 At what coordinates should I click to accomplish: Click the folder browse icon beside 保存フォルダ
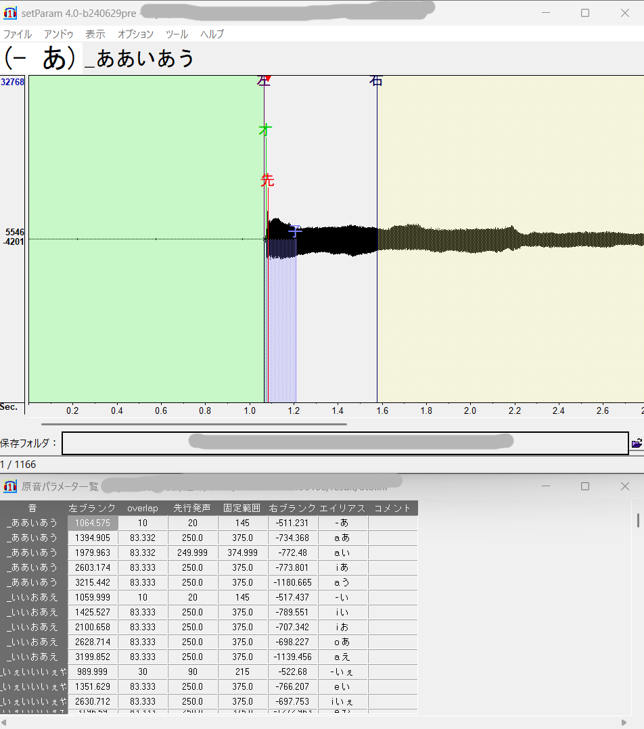[637, 443]
